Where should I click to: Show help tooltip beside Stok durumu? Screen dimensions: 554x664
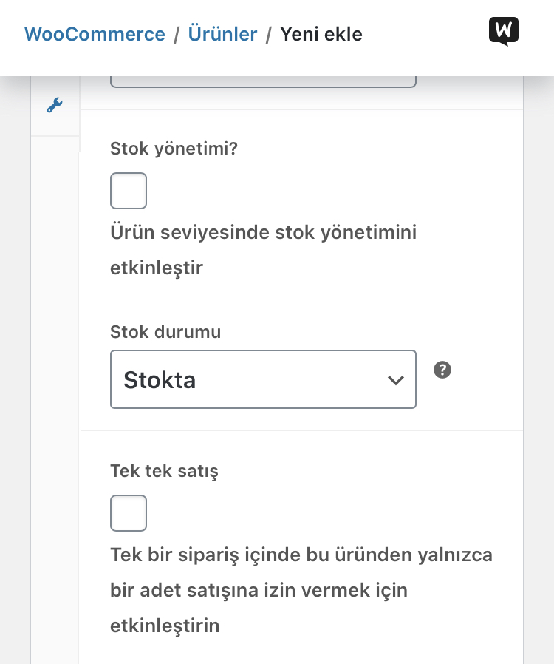click(x=442, y=370)
